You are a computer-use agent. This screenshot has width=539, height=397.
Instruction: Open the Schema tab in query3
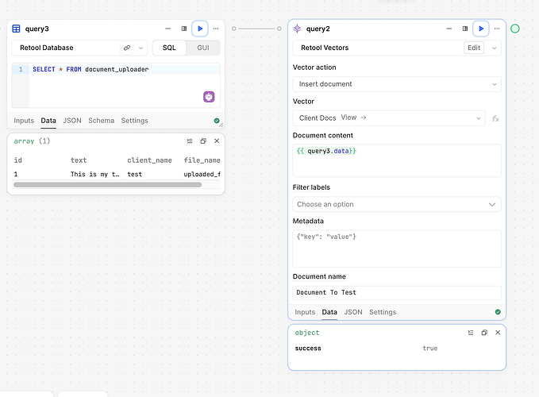click(101, 121)
